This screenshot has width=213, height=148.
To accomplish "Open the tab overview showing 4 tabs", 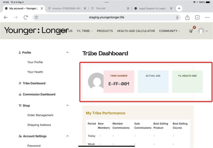I will click(197, 18).
